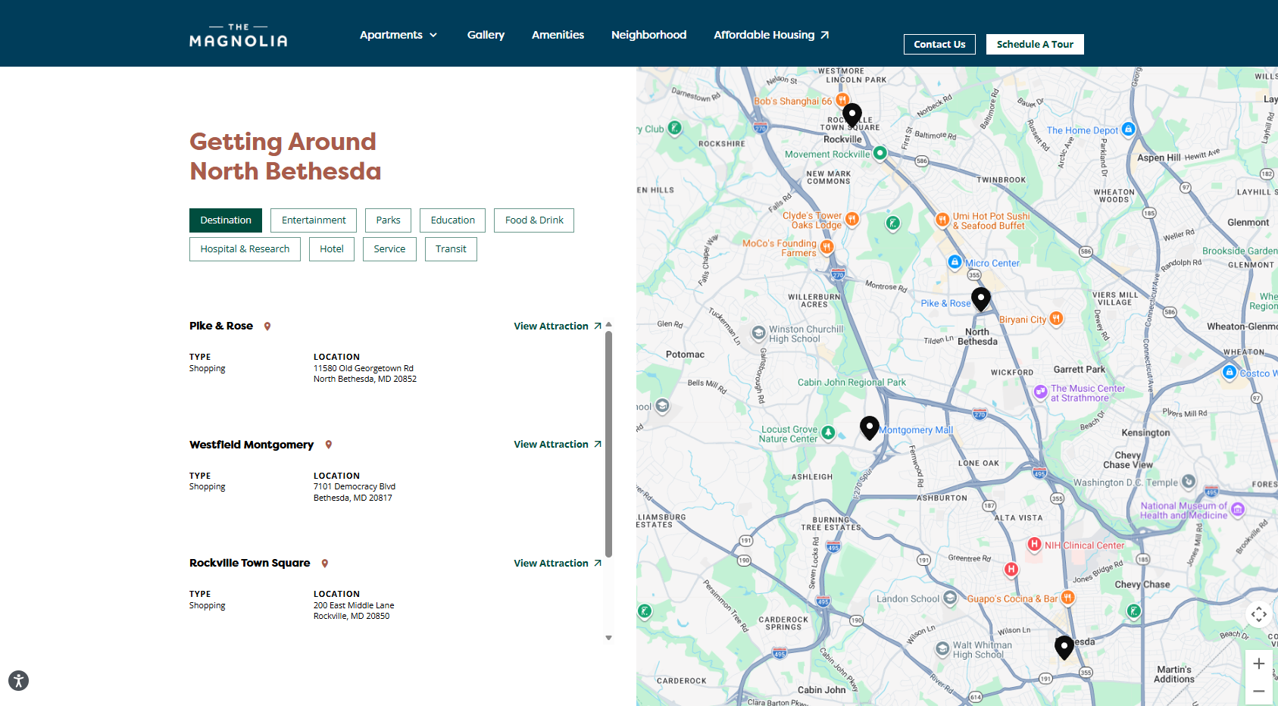Click the Pike & Rose listing title

(x=221, y=326)
